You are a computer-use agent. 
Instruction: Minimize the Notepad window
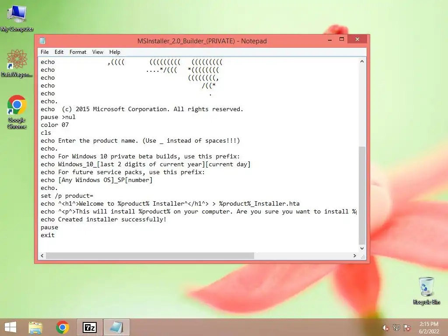(x=330, y=40)
